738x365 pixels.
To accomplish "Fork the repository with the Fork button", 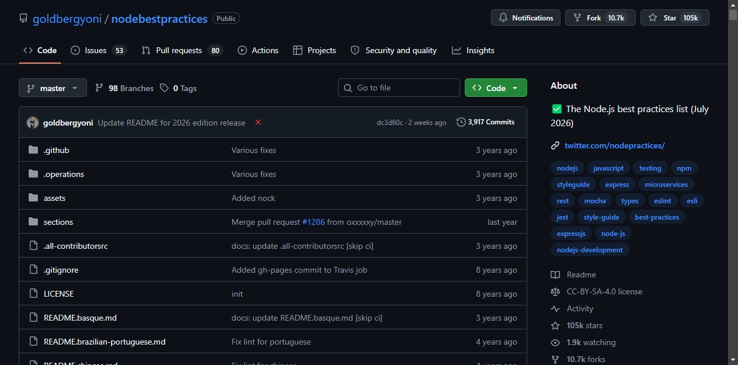I will [600, 18].
